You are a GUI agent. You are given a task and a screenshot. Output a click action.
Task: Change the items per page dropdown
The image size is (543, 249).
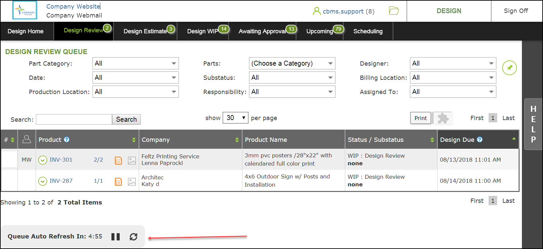[235, 118]
